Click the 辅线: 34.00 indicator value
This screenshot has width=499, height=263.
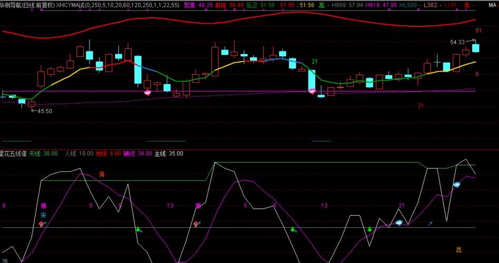[x=137, y=154]
